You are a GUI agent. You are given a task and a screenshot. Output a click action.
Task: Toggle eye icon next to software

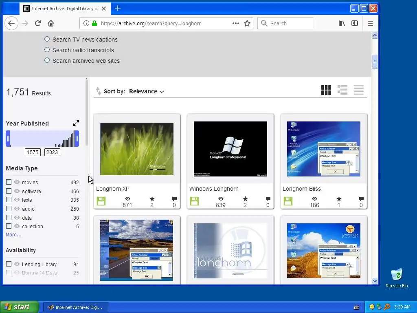tap(17, 191)
